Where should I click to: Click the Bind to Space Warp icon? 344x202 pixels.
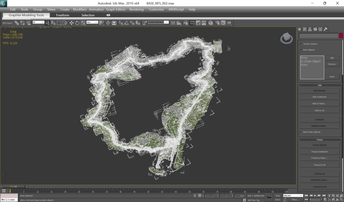28,23
